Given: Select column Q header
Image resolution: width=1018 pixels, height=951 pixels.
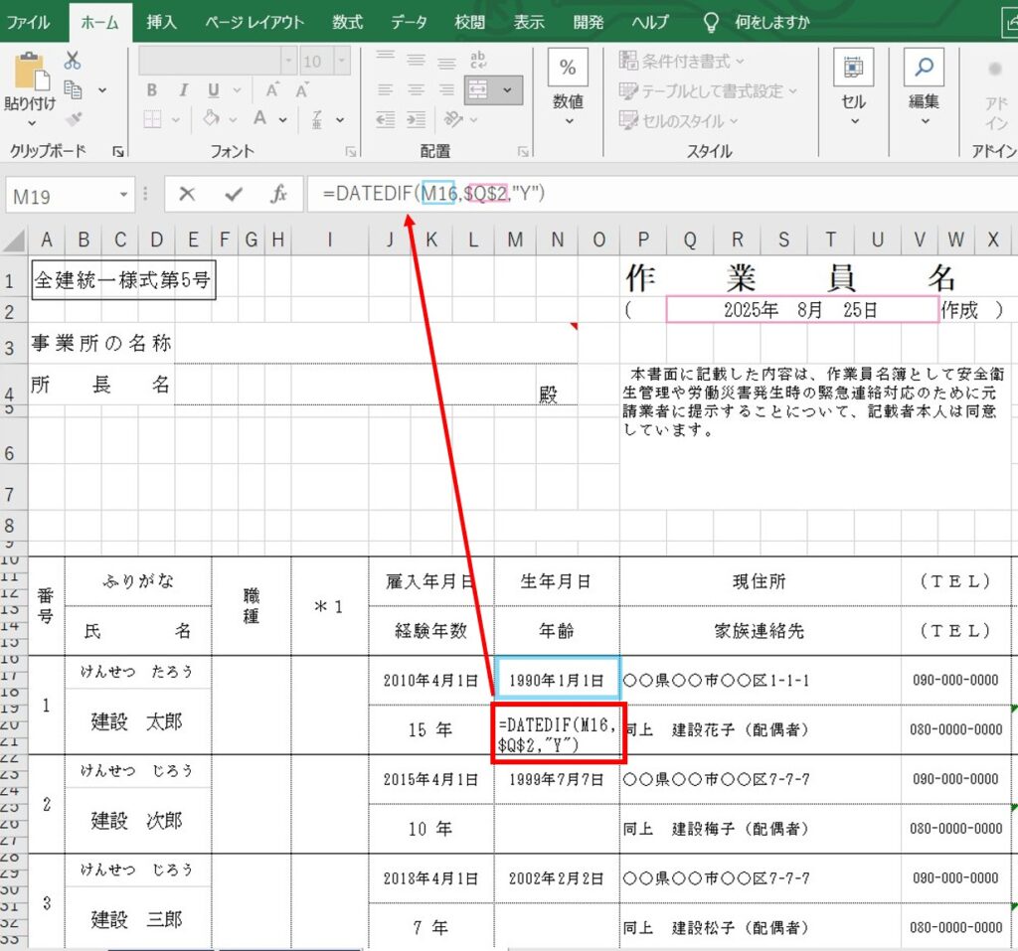Looking at the screenshot, I should tap(690, 240).
